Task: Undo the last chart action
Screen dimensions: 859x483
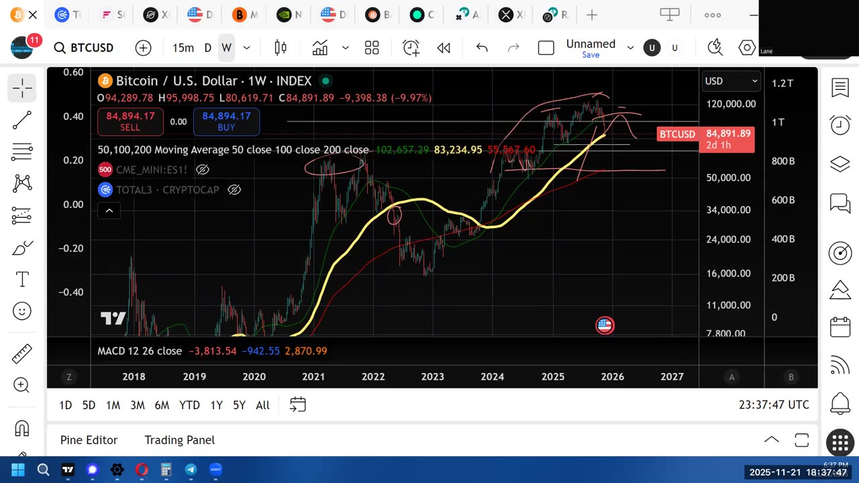Action: [482, 48]
